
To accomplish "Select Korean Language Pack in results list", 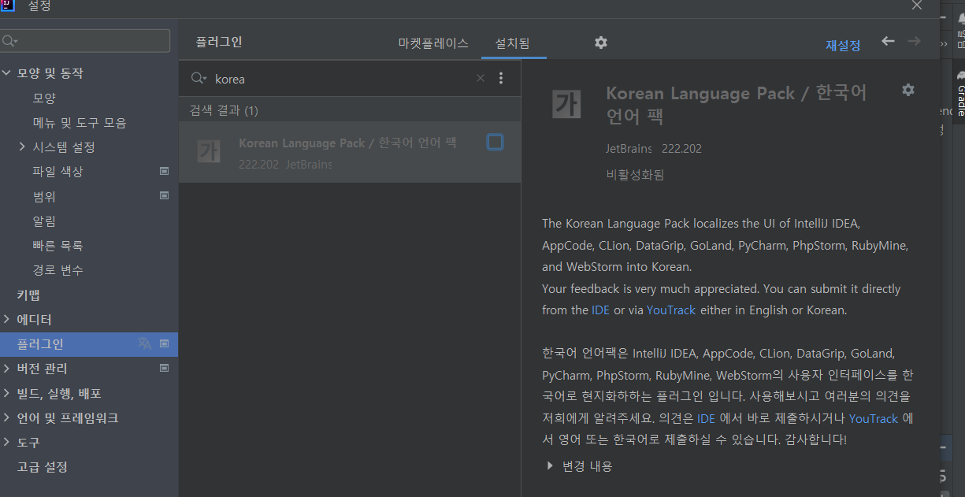I will click(x=350, y=152).
